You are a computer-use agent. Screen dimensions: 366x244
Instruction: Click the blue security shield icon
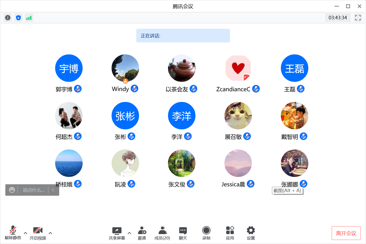[x=18, y=18]
